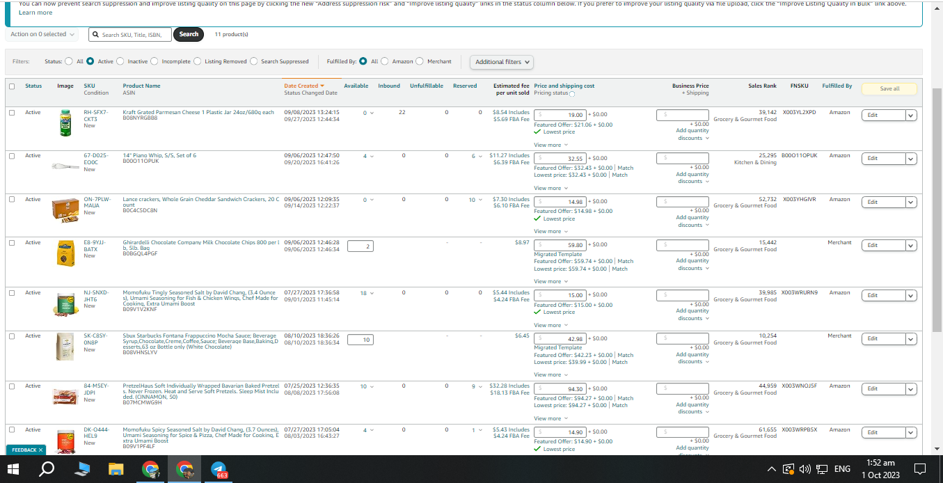The image size is (943, 483).
Task: Sort by the SKU column header
Action: [89, 86]
